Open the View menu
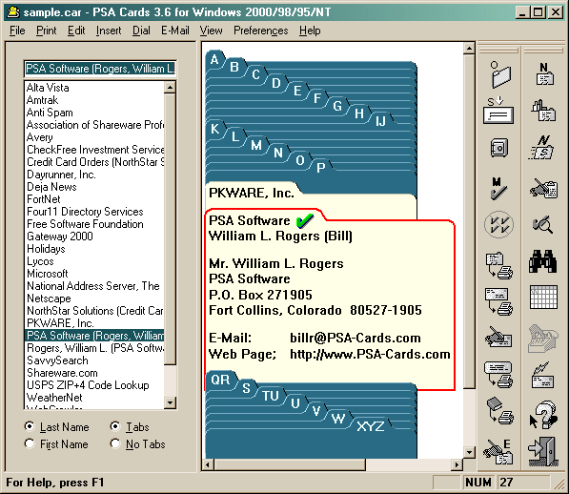Viewport: 569px width, 494px height. [211, 31]
